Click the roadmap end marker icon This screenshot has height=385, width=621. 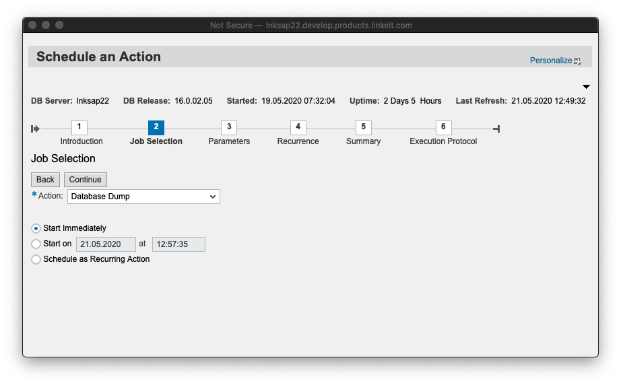[x=496, y=129]
